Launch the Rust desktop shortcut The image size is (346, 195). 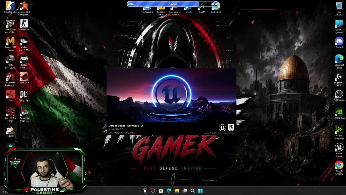[10, 96]
